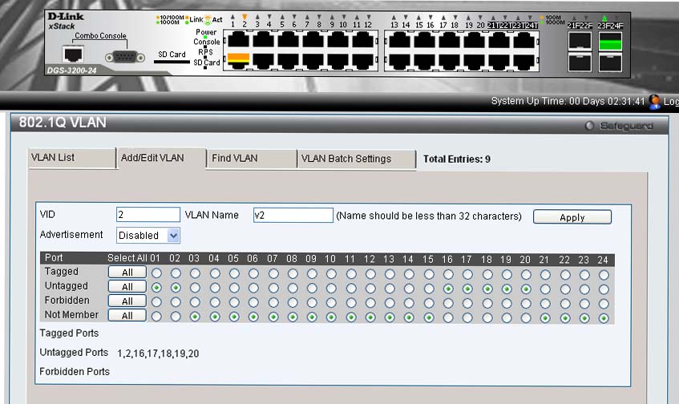Image resolution: width=679 pixels, height=404 pixels.
Task: Click the D-Link xStack logo
Action: 65,21
